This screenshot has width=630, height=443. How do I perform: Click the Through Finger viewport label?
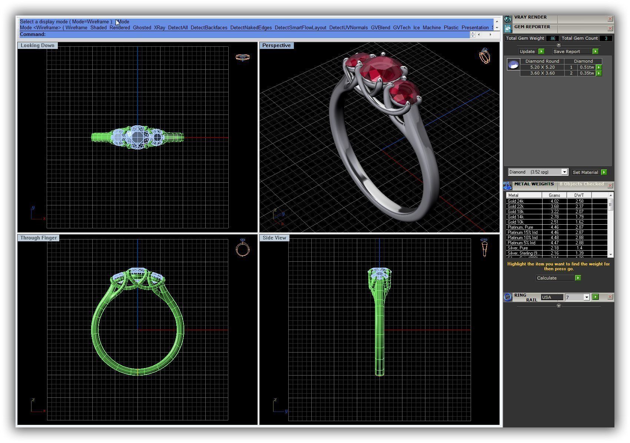point(39,238)
